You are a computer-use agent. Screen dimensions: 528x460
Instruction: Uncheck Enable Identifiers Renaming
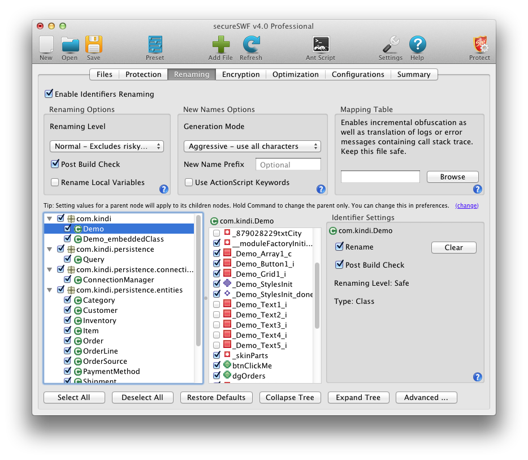[x=49, y=94]
